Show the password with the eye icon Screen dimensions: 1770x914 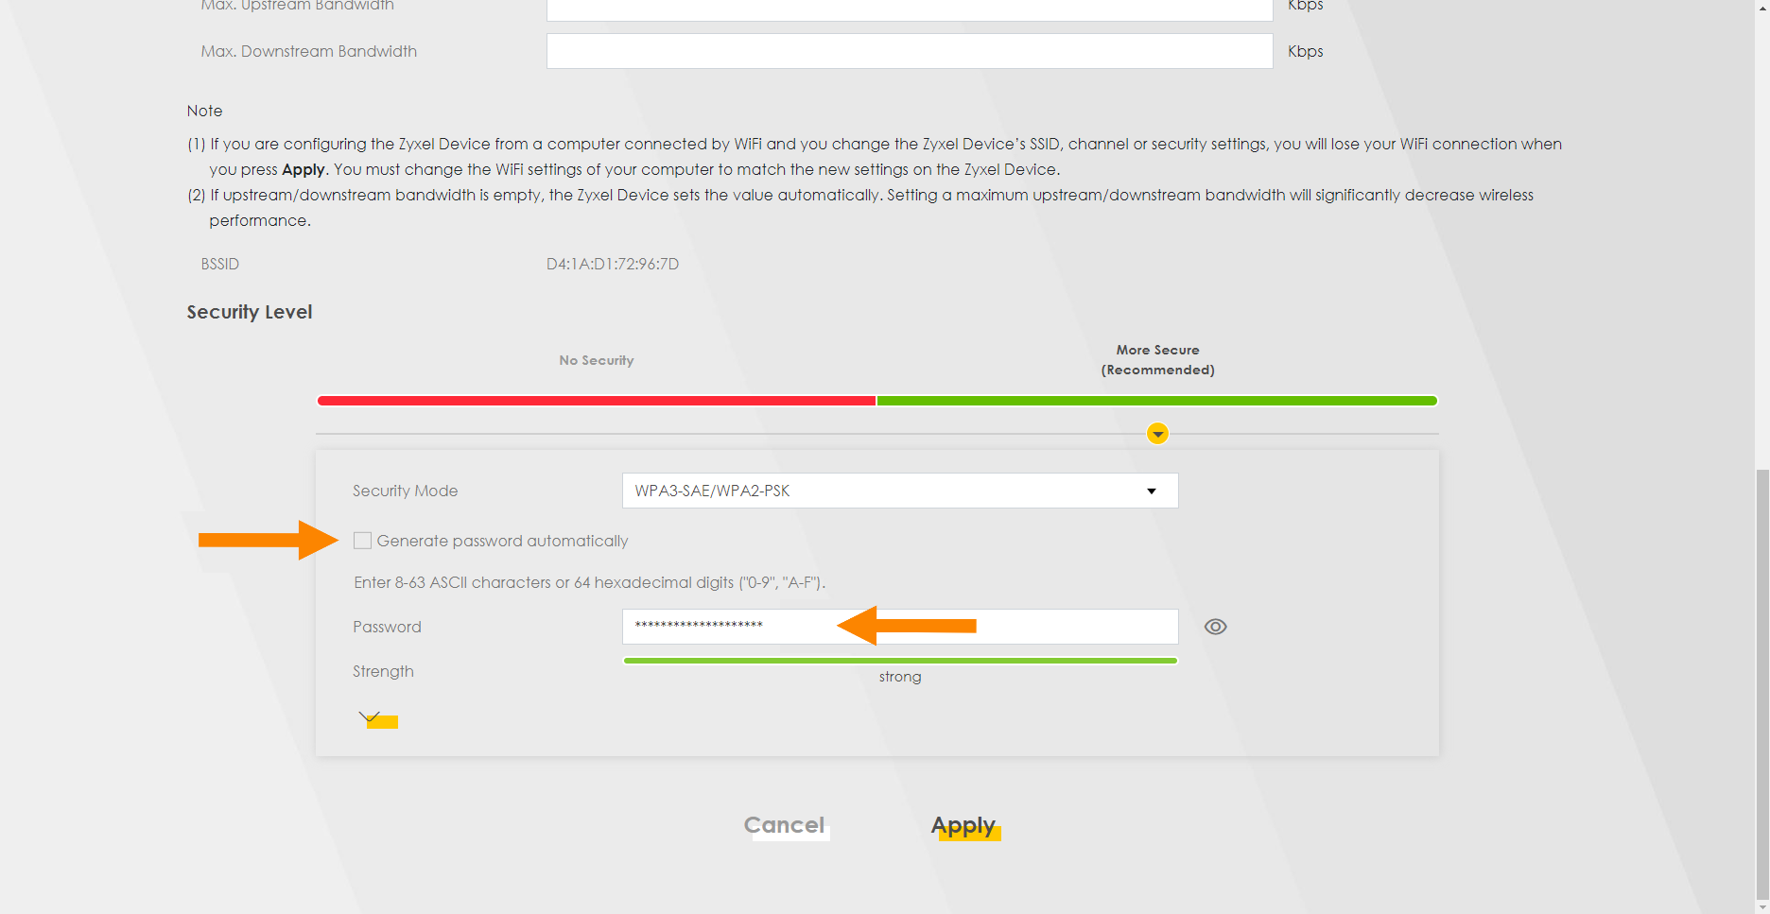[x=1215, y=627]
